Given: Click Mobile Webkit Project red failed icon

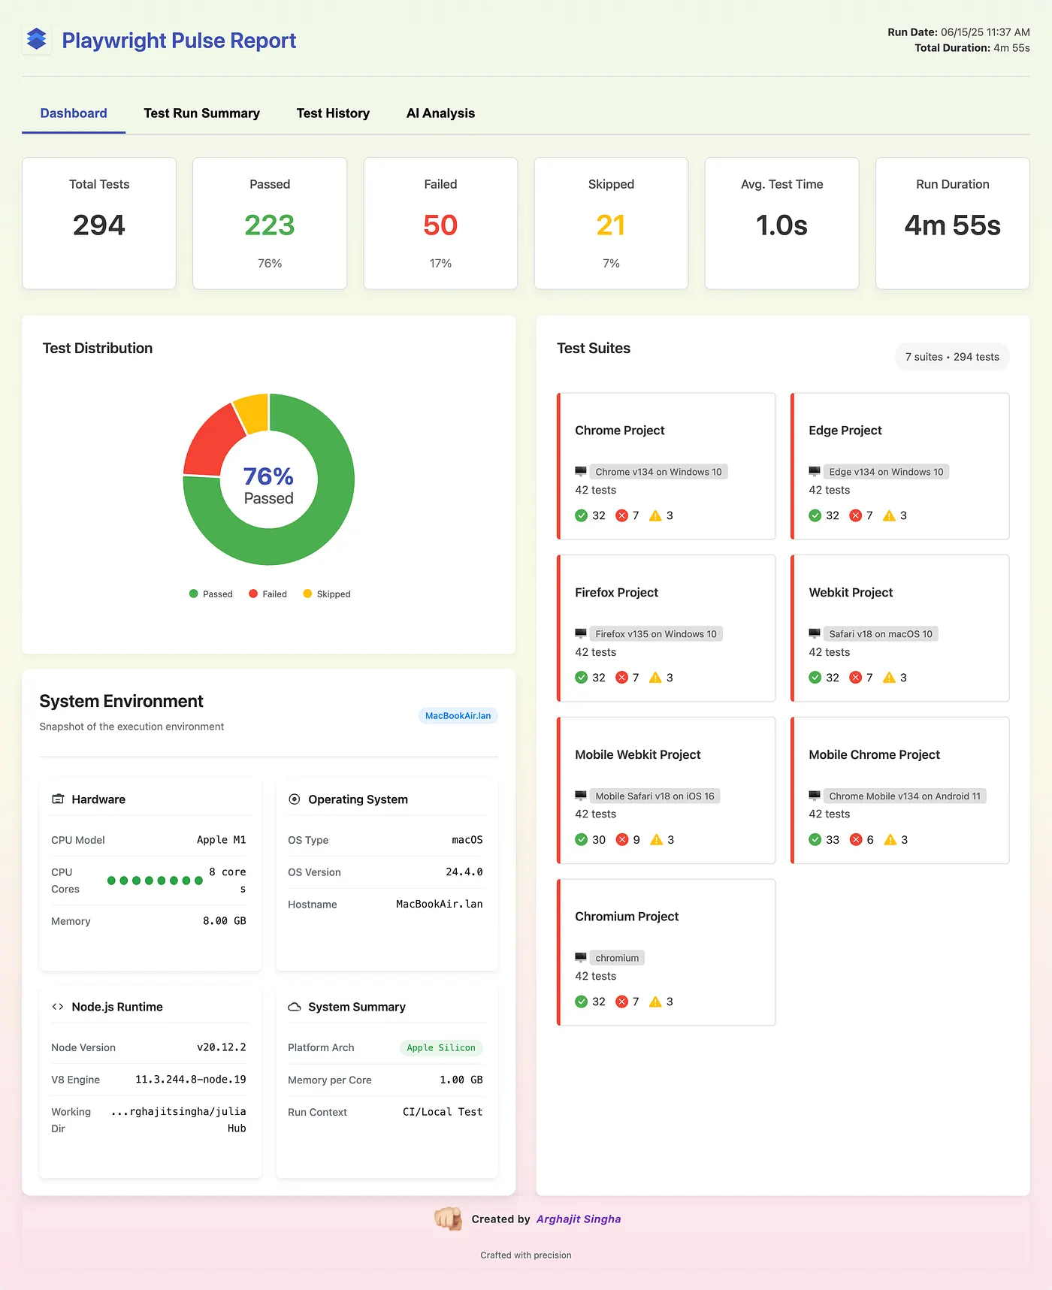Looking at the screenshot, I should point(622,839).
